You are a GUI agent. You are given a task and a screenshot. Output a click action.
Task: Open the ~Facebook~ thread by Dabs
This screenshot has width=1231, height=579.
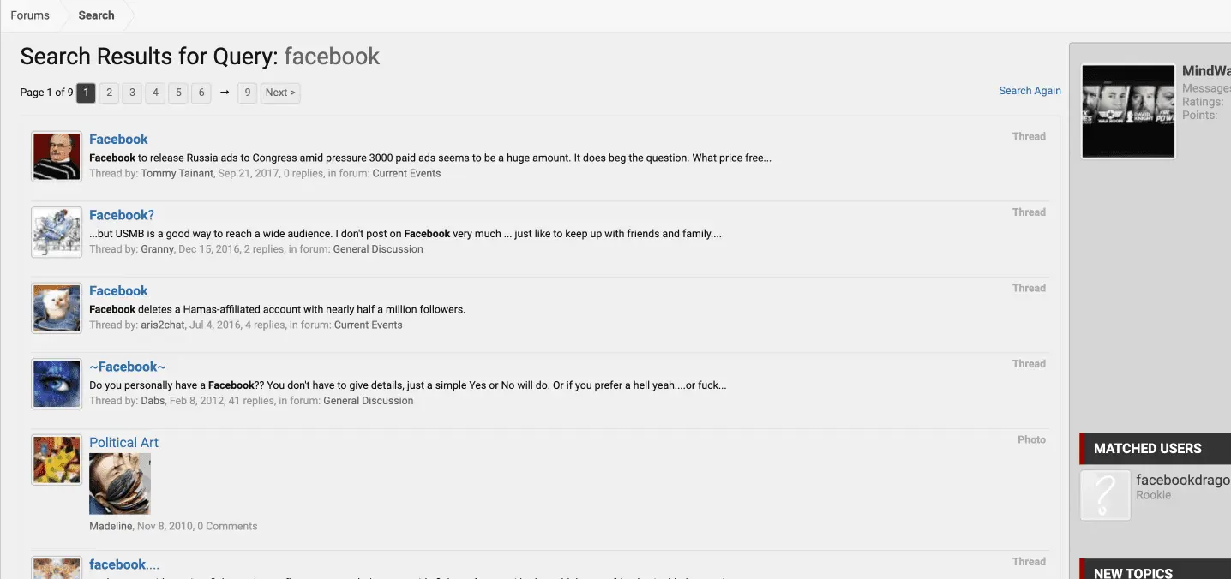pyautogui.click(x=128, y=367)
